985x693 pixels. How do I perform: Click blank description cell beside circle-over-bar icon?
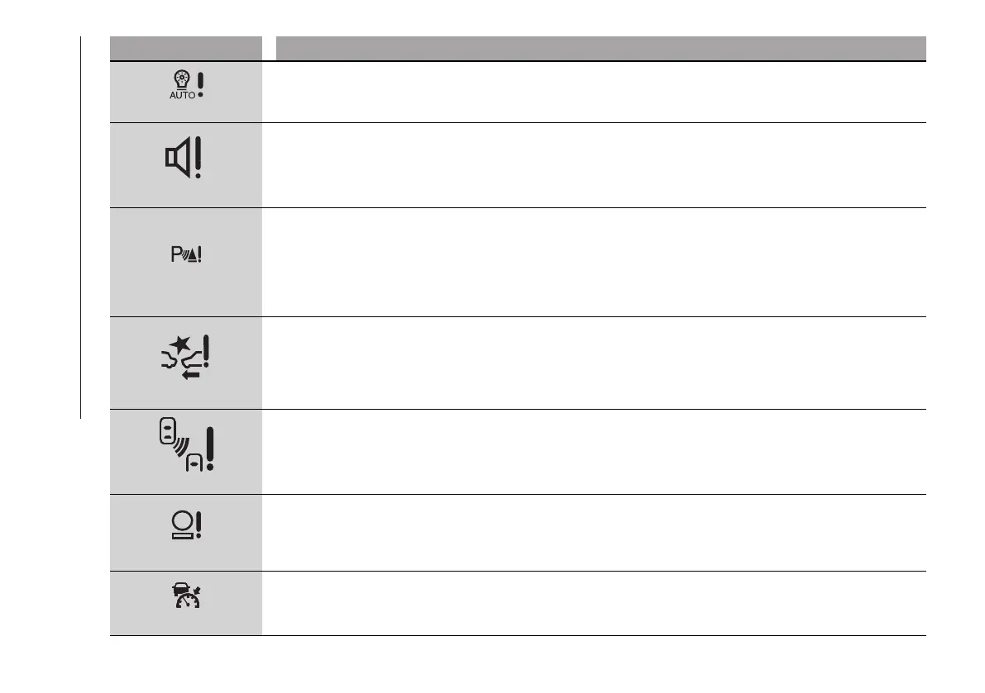point(594,533)
